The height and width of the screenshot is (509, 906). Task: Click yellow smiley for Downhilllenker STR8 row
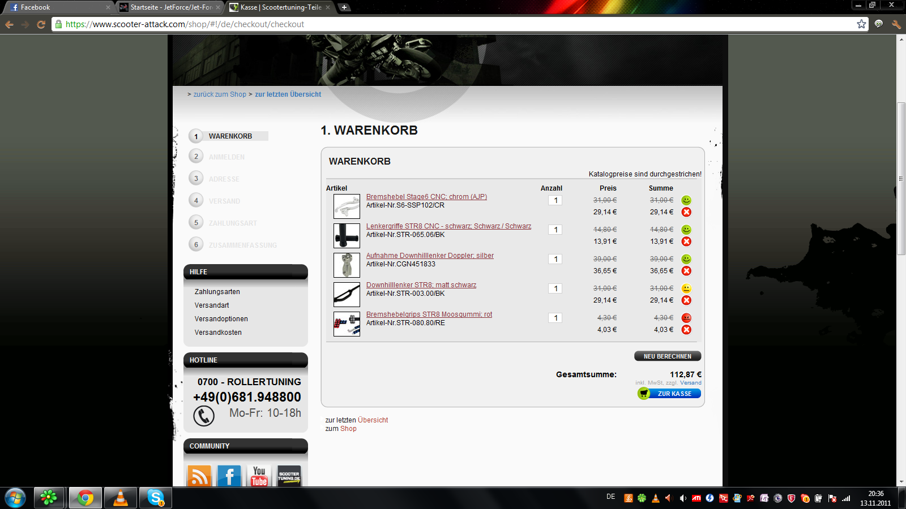(x=686, y=288)
